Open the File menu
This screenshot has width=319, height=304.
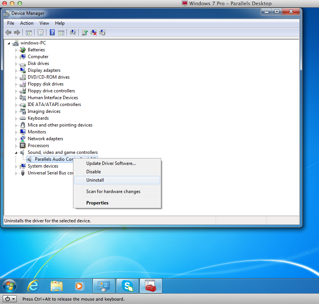pyautogui.click(x=11, y=23)
